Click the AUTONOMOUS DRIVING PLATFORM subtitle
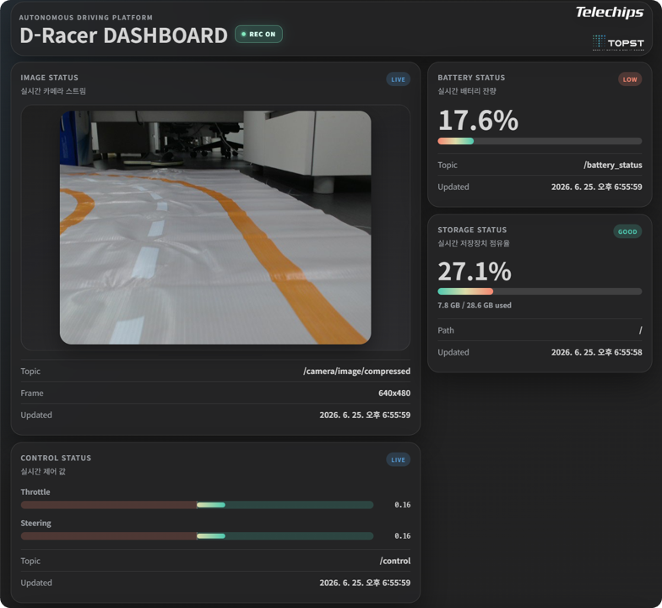662x608 pixels. (86, 17)
